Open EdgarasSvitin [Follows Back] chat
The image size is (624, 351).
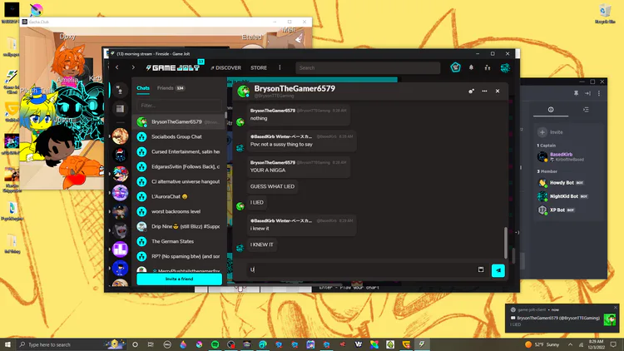[x=178, y=166]
